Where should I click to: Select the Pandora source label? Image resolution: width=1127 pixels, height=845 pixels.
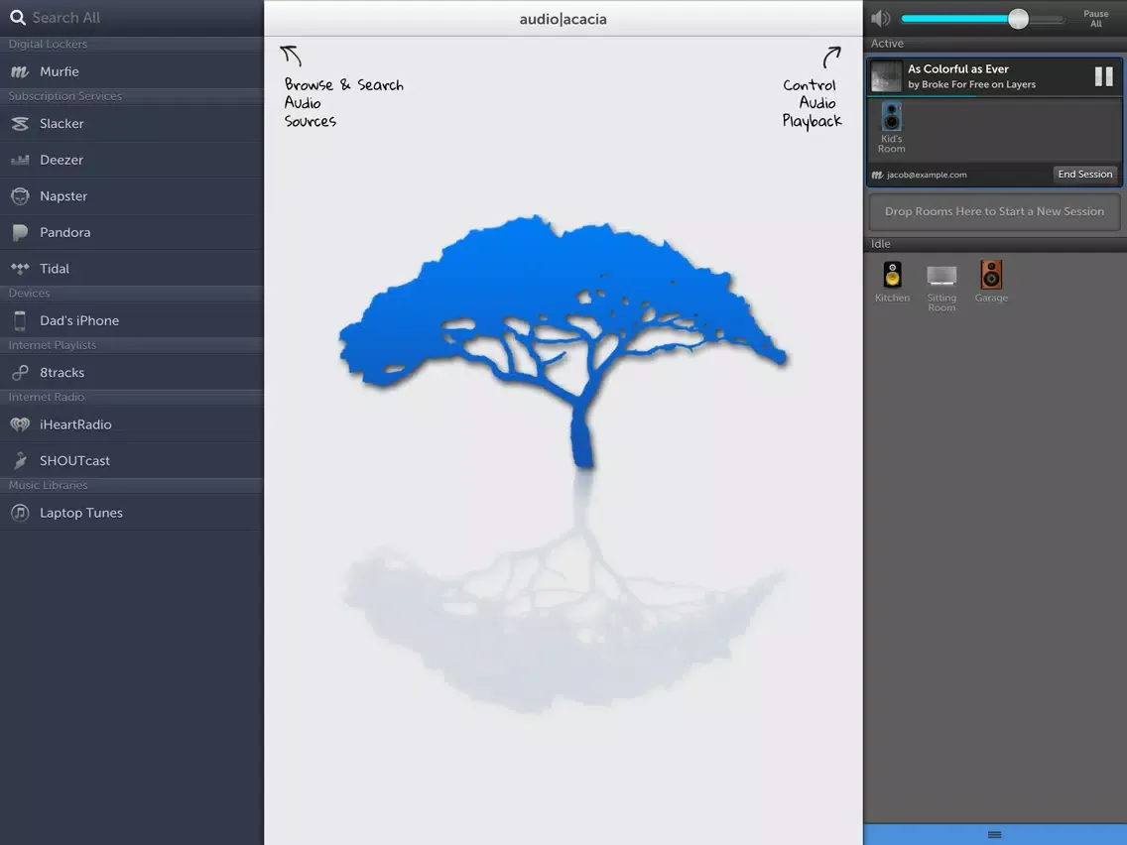(65, 232)
